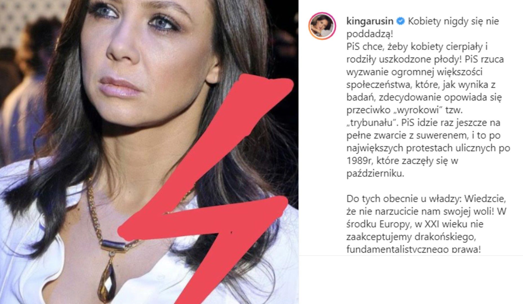523x304 pixels.
Task: Click the text 'zaakceptujemy drakońskiego,'
Action: [411, 237]
